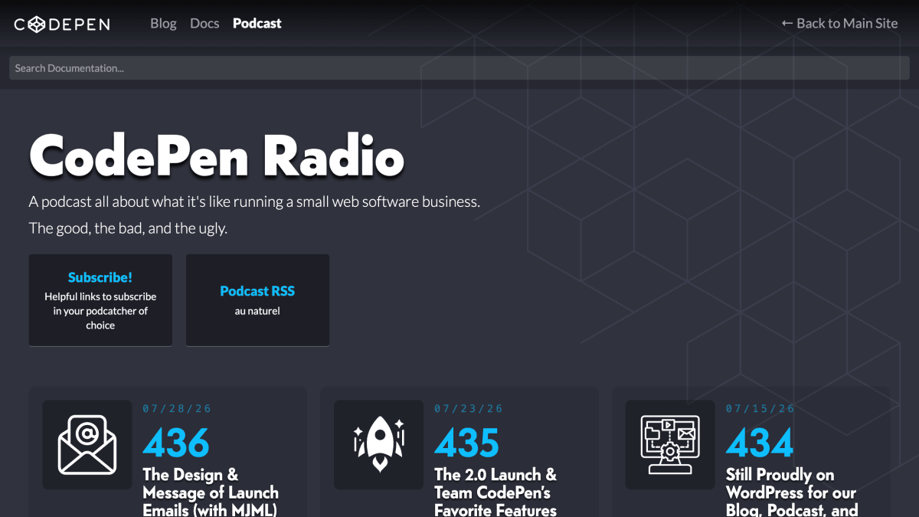
Task: Open The Design & Message of Launch Emails
Action: coord(211,492)
